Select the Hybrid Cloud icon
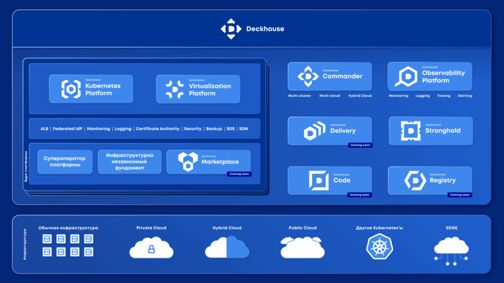The width and height of the screenshot is (504, 283). tap(227, 247)
